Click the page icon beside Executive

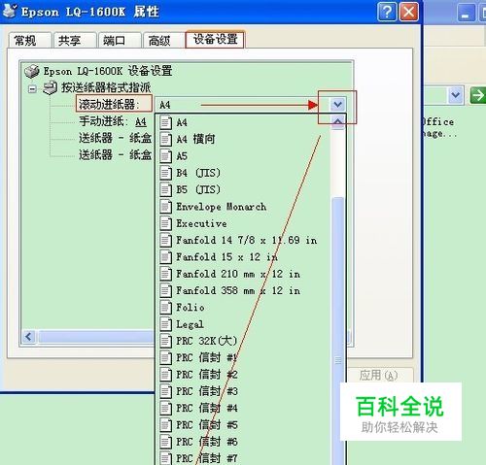pos(165,223)
